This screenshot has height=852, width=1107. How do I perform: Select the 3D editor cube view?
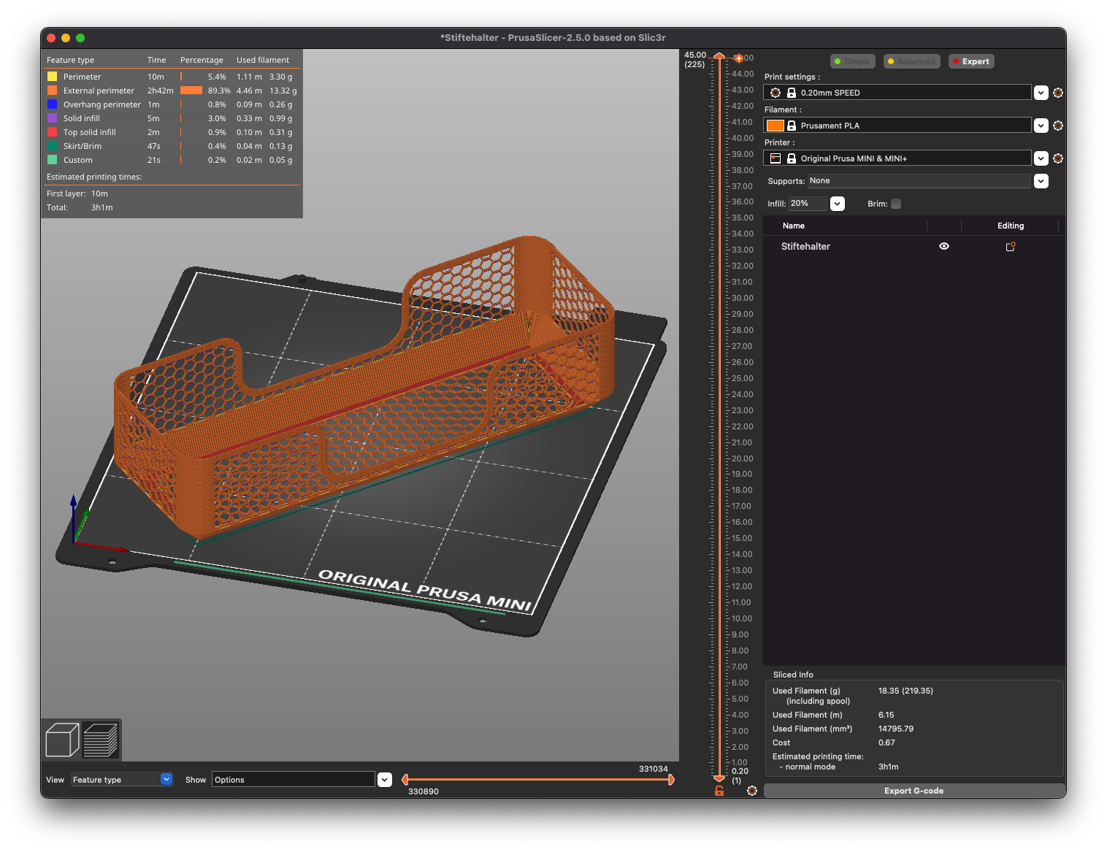(62, 740)
